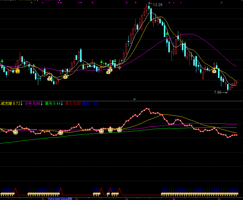
Task: Click the leftmost gold bag icon on the candlesticks
Action: 18,71
